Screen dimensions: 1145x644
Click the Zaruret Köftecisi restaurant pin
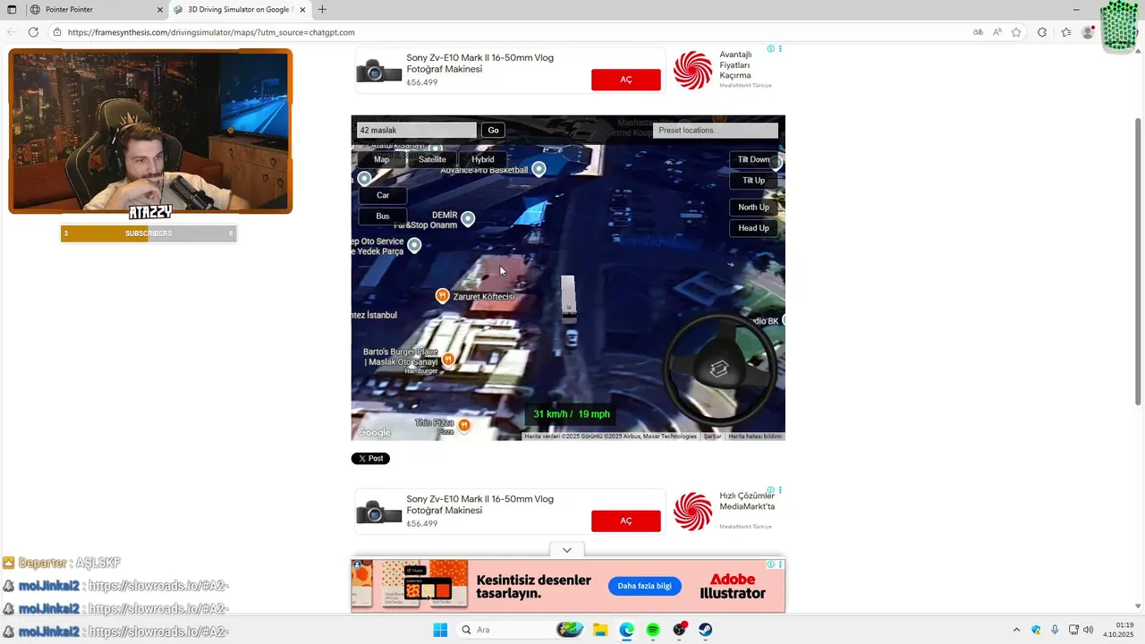point(442,295)
